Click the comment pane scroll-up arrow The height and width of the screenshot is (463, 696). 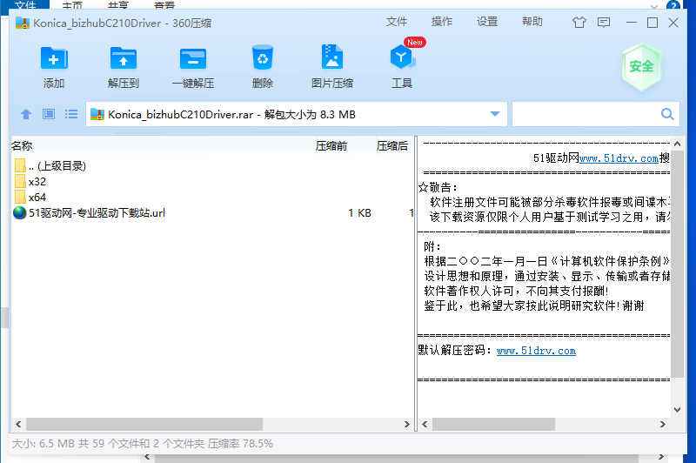click(x=677, y=144)
